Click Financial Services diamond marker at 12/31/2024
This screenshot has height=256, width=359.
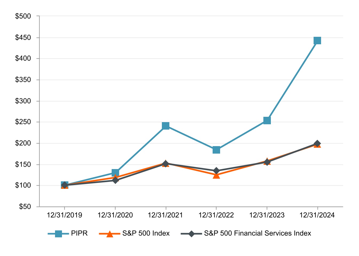pyautogui.click(x=317, y=144)
